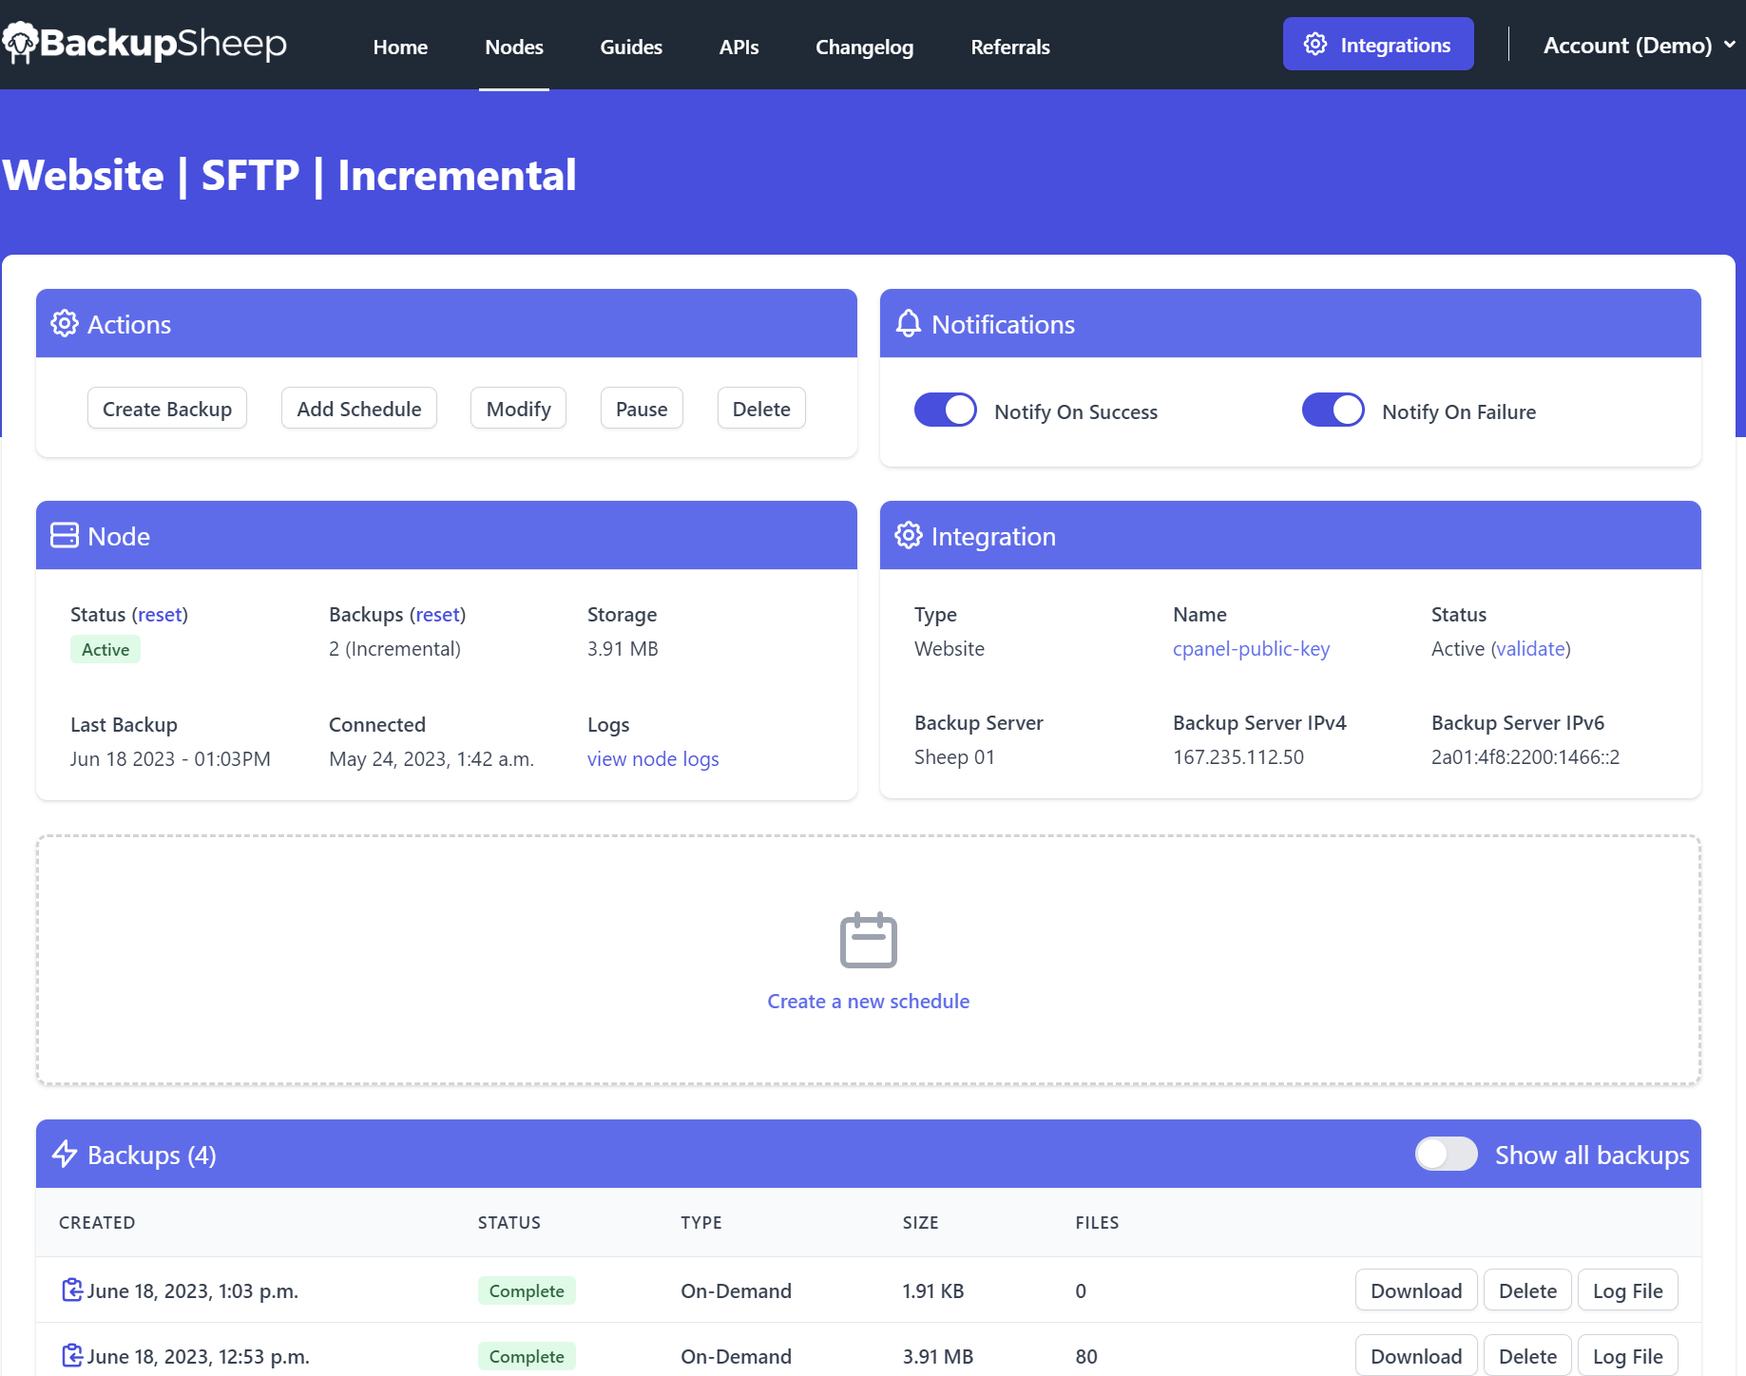The image size is (1746, 1376).
Task: Click the Complete badge in 12:53 p.m. row
Action: point(527,1355)
